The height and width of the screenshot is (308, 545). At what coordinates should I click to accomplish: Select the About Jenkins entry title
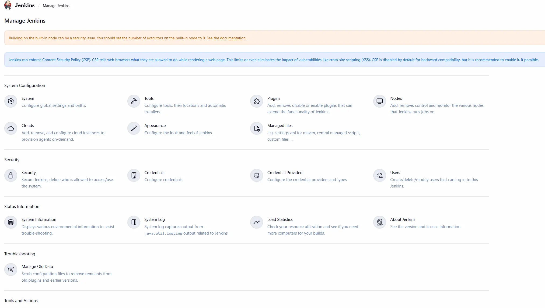403,220
